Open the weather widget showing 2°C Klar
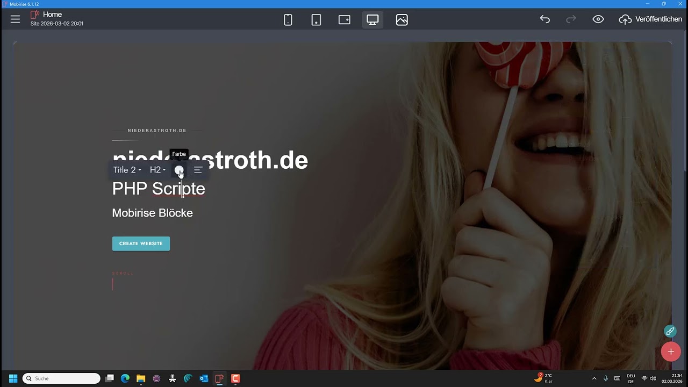 pos(543,378)
